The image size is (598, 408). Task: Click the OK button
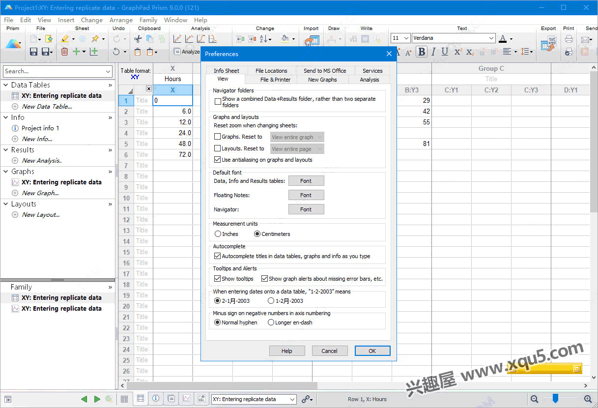(372, 350)
